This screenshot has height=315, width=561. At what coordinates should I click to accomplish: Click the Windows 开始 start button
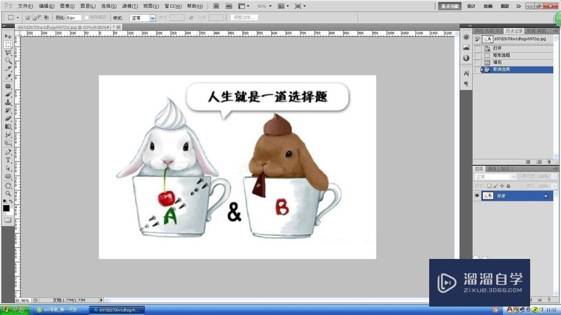(x=15, y=310)
